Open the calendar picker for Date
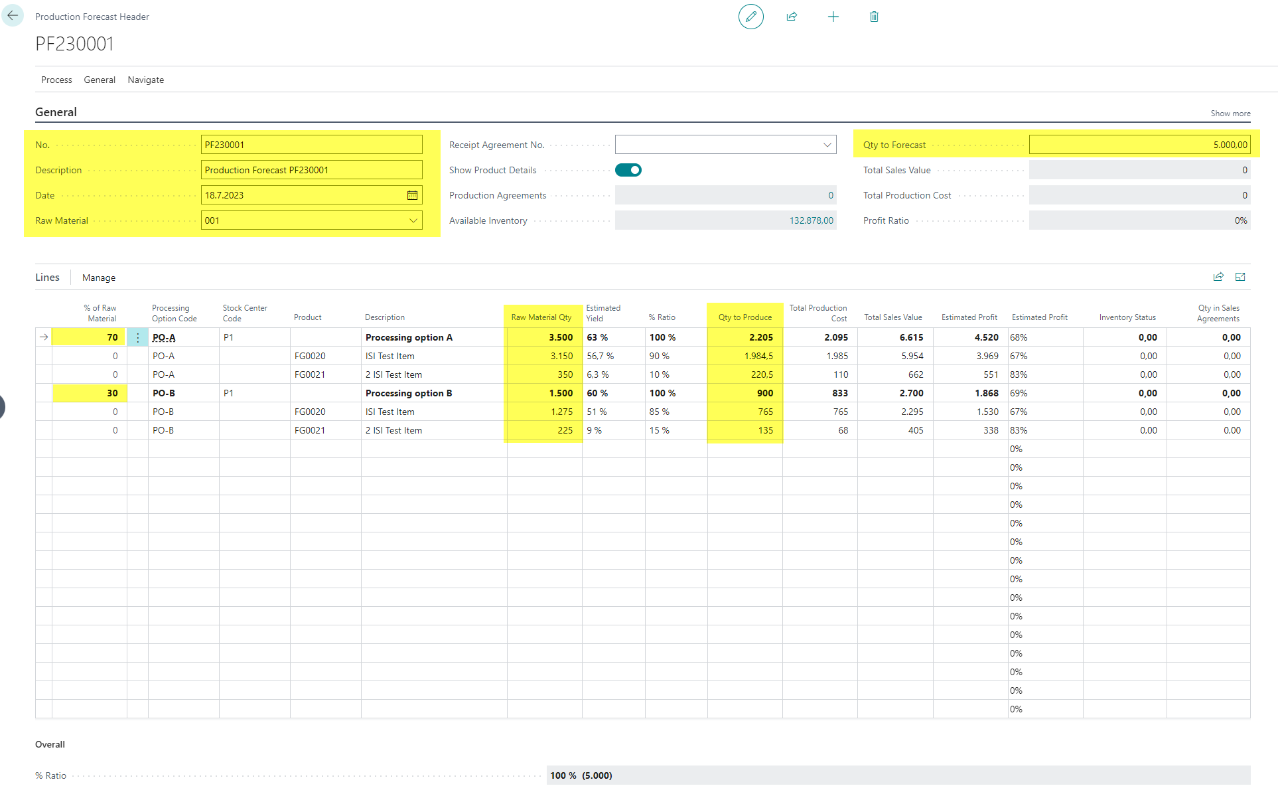 point(412,195)
